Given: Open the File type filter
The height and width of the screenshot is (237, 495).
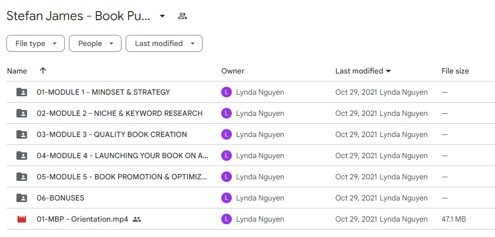Looking at the screenshot, I should pyautogui.click(x=36, y=43).
